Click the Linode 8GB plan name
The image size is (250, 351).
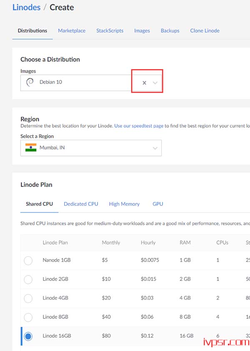click(55, 317)
